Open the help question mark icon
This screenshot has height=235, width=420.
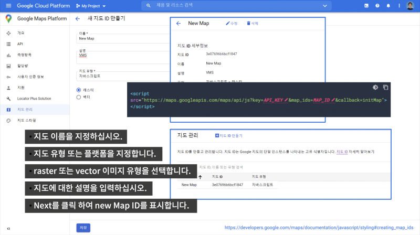point(377,6)
